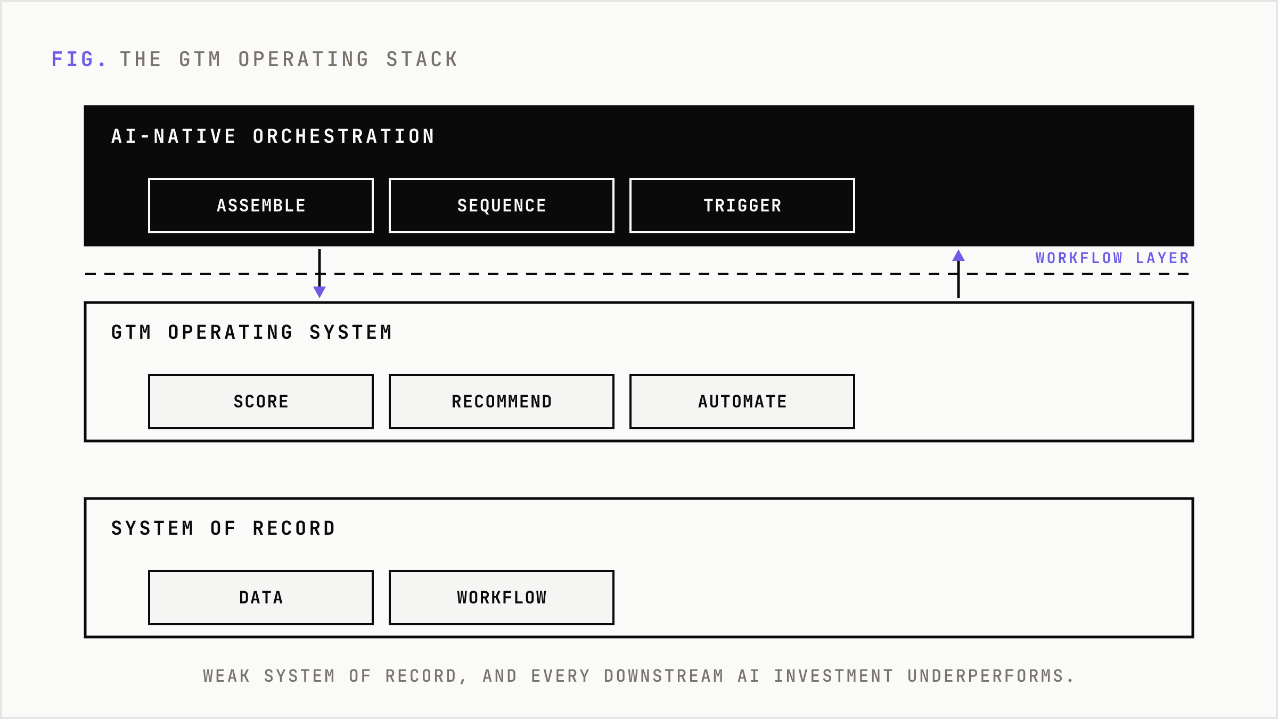
Task: Click the GTM OPERATING SYSTEM heading
Action: point(252,332)
